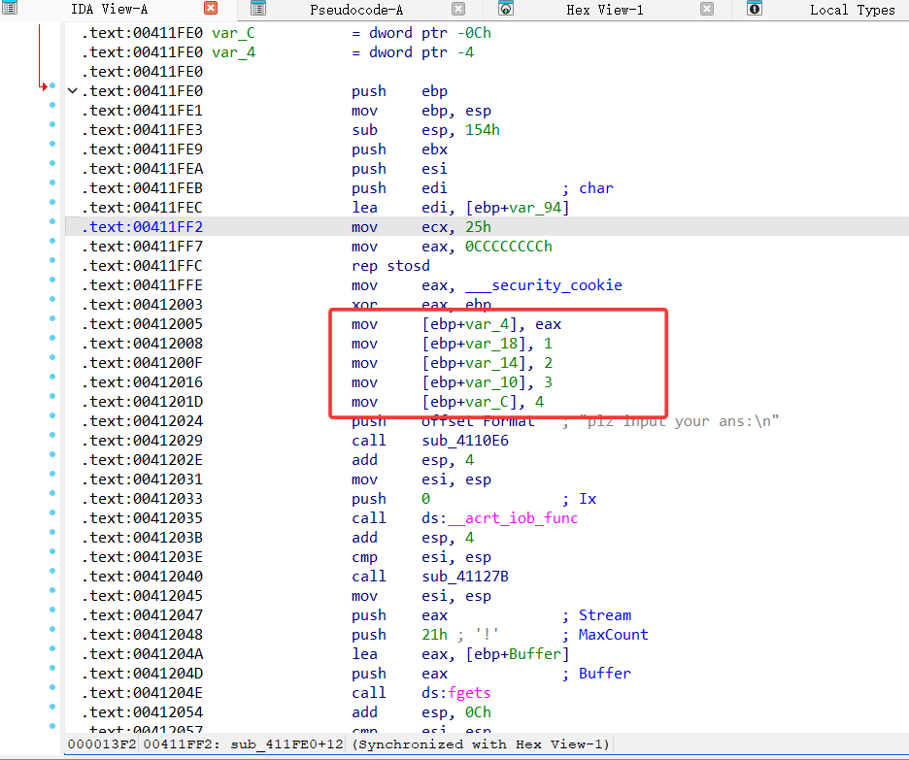Click the Pseudocode-A tab icon
The width and height of the screenshot is (909, 760).
(258, 8)
